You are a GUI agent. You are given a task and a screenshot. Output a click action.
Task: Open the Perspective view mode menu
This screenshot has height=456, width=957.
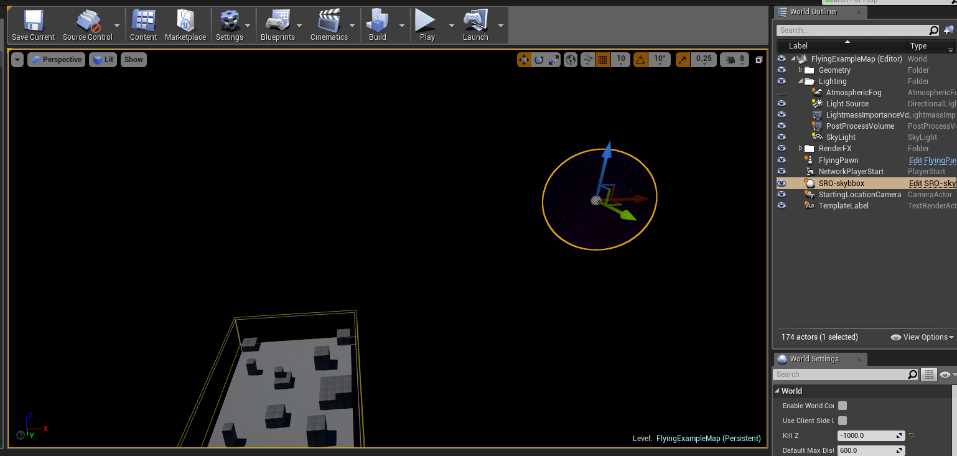pos(56,60)
